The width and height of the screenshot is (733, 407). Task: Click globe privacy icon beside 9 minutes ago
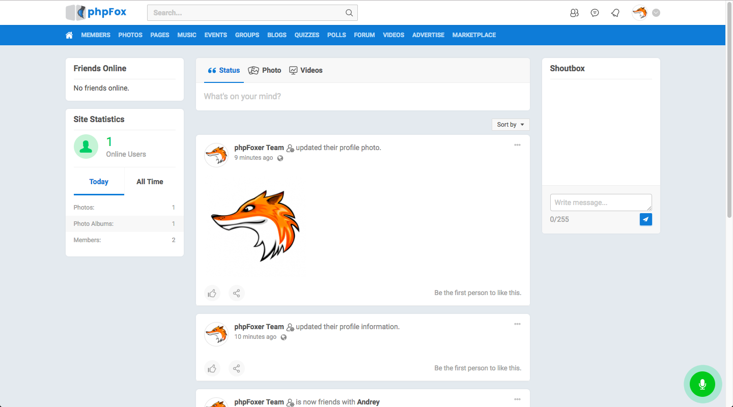tap(280, 158)
